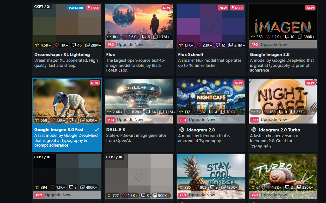Click 803 heart on Stay Cool pineapple card
Viewport: 326px width, 203px height.
click(x=200, y=187)
